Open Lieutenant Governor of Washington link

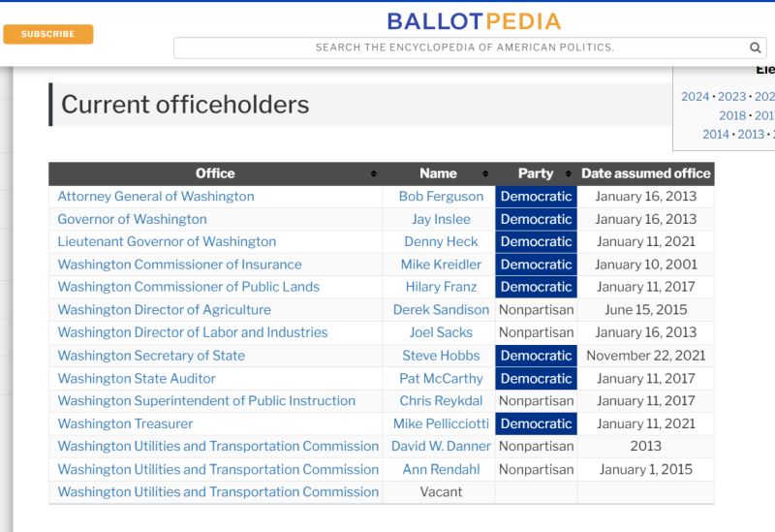coord(167,241)
